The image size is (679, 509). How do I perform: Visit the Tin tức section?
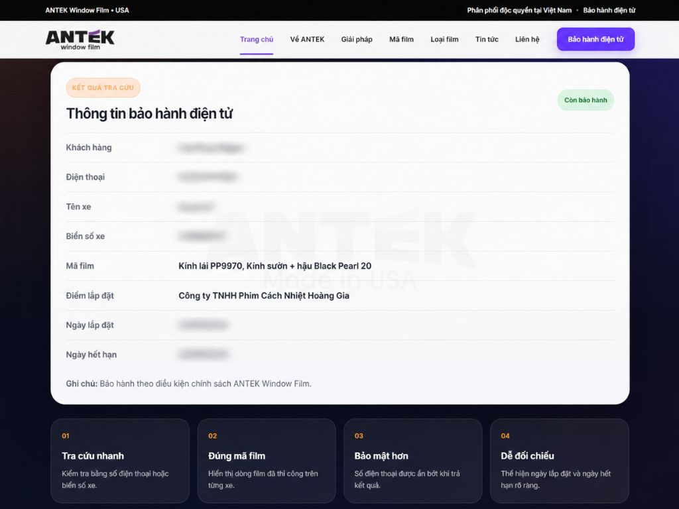(x=487, y=39)
